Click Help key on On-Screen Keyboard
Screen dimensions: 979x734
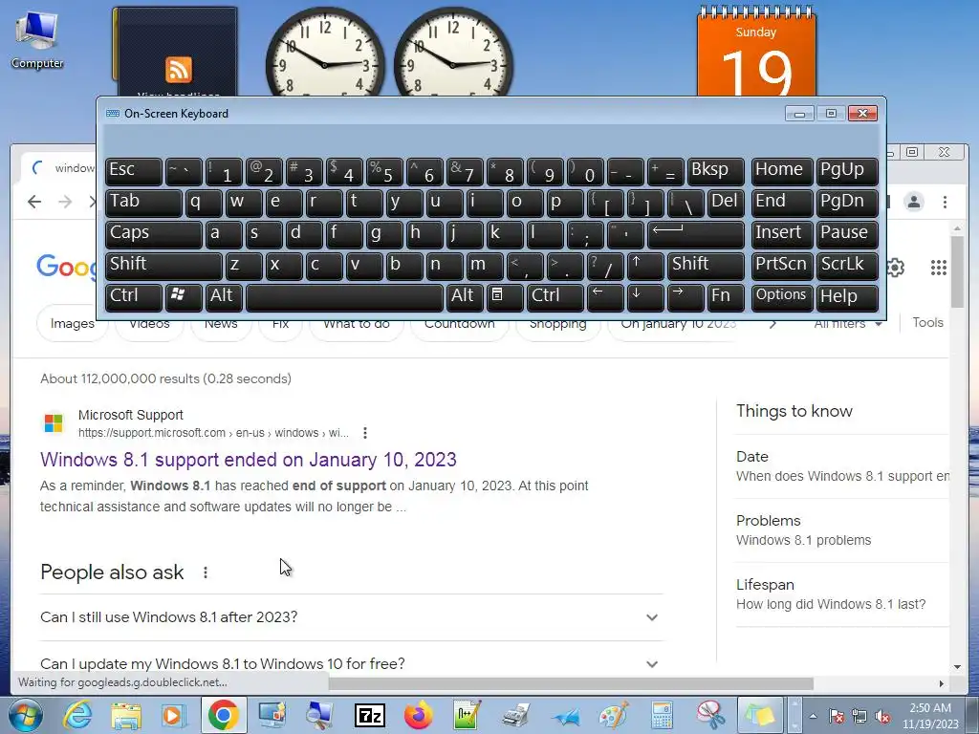click(847, 296)
